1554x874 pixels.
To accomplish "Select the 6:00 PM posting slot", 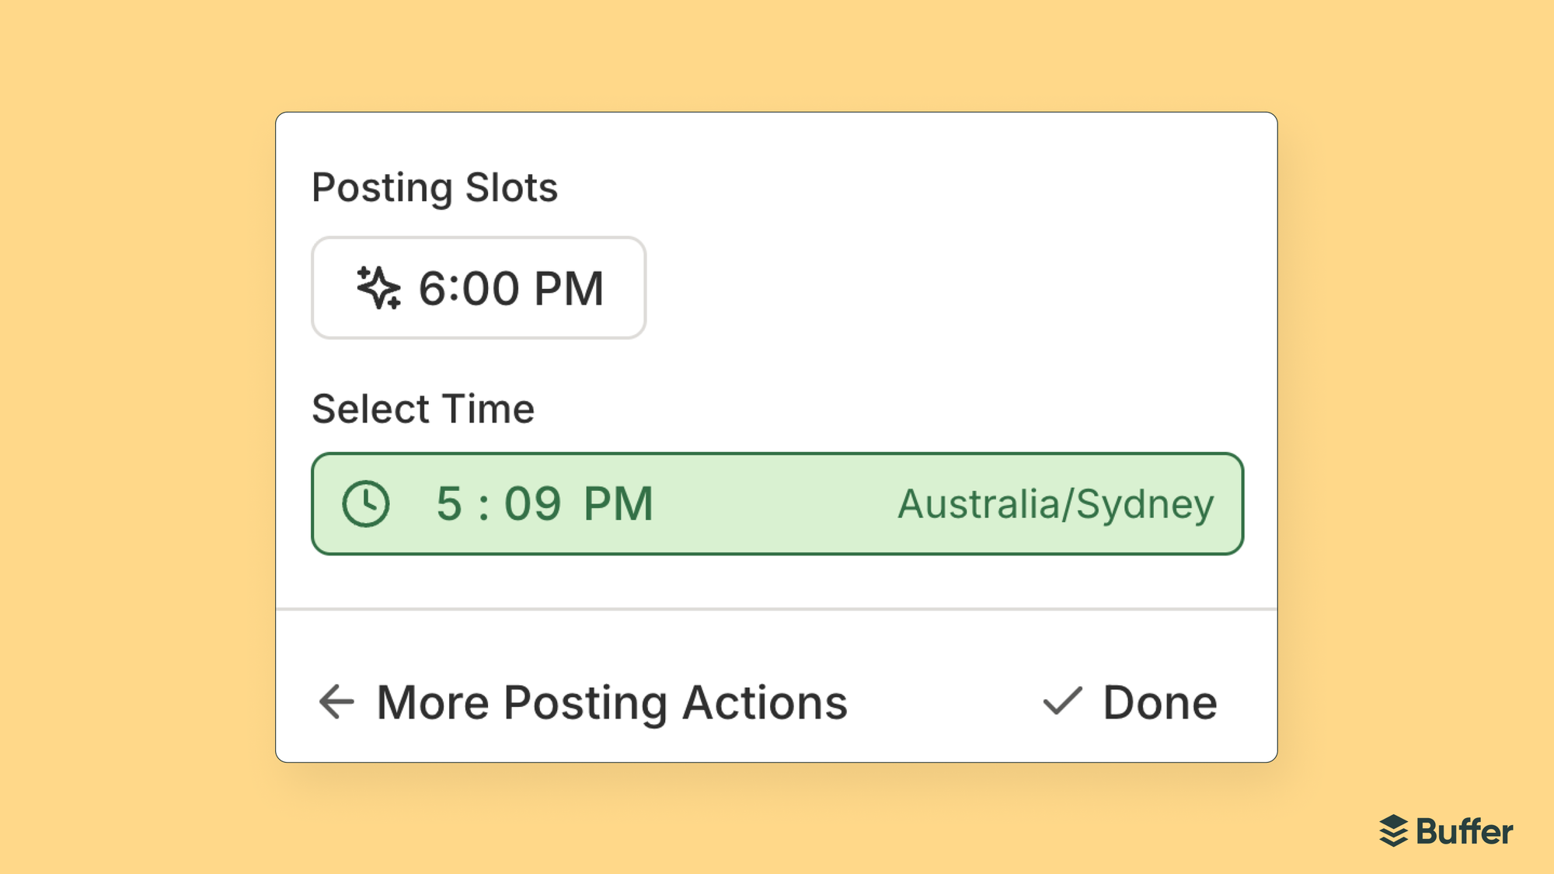I will (x=479, y=288).
